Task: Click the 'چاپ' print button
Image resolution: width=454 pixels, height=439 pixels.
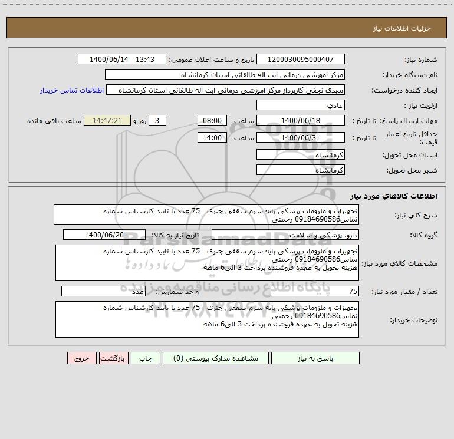Action: point(146,358)
